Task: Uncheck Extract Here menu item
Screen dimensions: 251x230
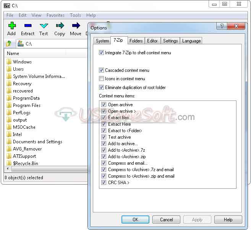Action: [x=104, y=124]
